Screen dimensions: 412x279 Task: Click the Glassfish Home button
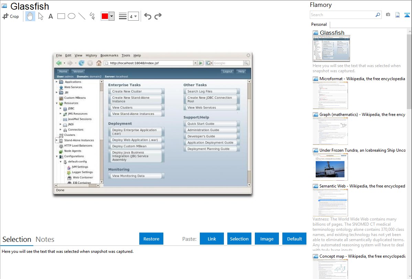pos(63,71)
